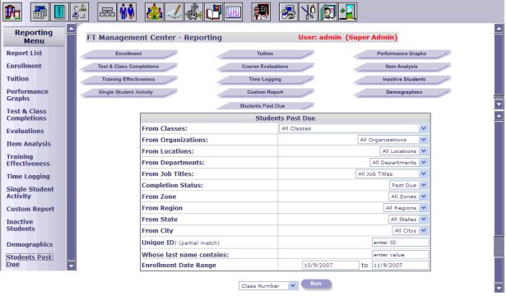Click the building with calendar toolbar icon

click(39, 12)
